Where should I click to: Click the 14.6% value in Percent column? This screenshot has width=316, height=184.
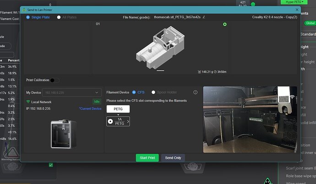(12, 139)
